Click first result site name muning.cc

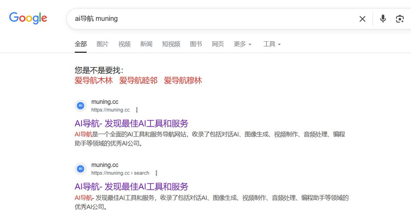pyautogui.click(x=105, y=102)
